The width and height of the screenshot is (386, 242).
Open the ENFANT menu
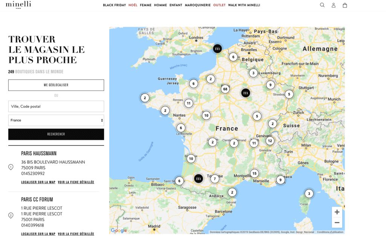pos(176,5)
